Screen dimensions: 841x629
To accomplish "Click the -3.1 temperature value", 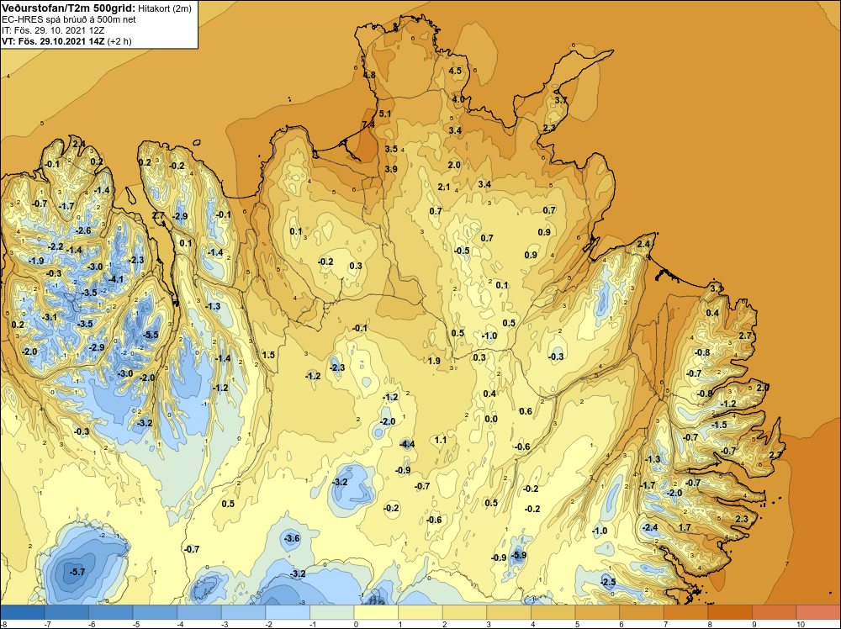I will tap(50, 318).
